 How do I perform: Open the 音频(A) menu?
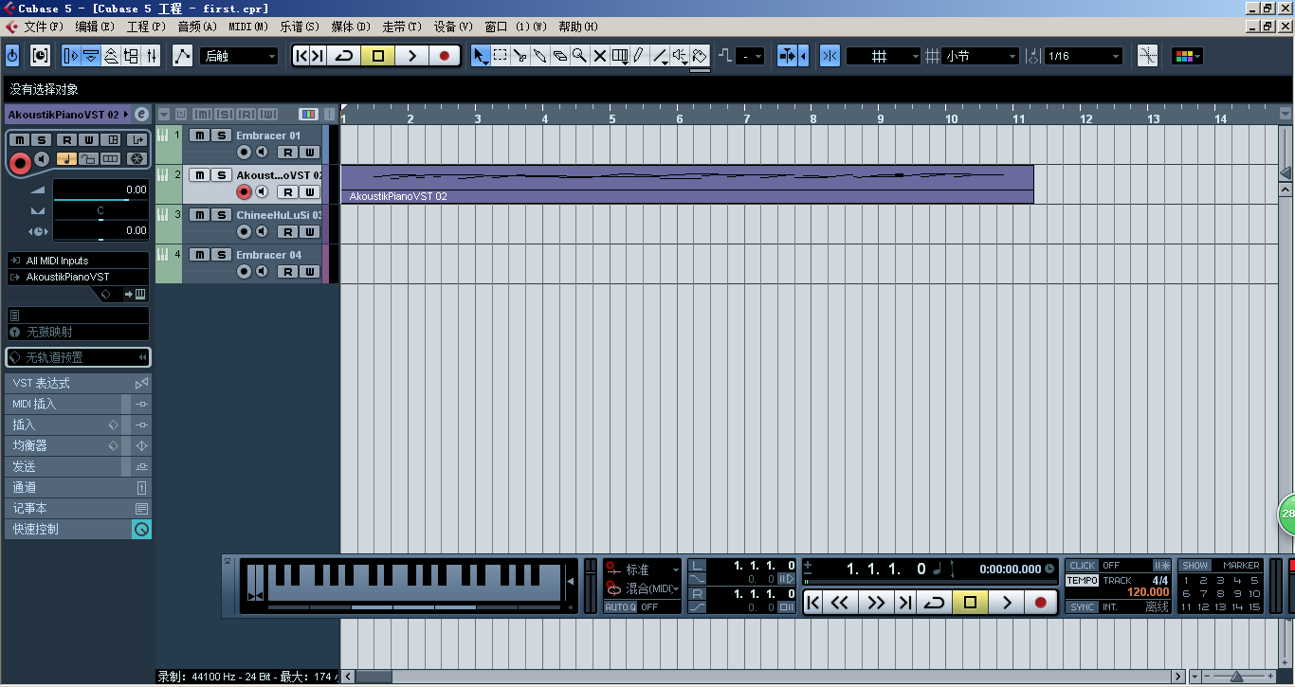(197, 27)
